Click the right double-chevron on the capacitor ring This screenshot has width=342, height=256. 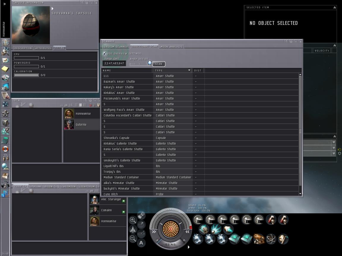pos(187,232)
